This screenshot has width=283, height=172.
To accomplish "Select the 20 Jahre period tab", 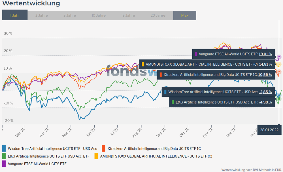I will 158,15.
